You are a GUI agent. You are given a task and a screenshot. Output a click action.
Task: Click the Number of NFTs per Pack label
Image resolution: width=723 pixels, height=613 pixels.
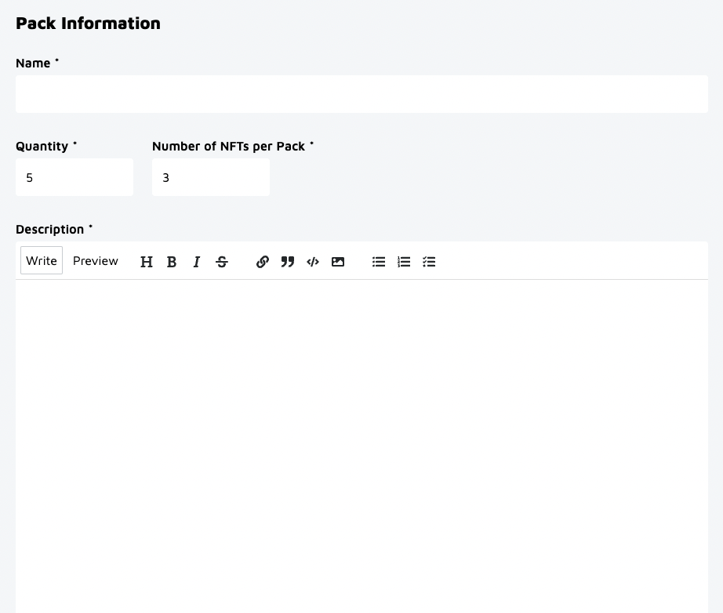coord(228,146)
